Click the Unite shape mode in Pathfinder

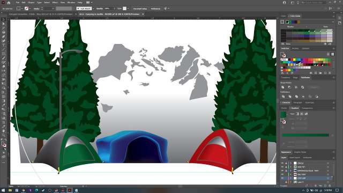pos(283,87)
